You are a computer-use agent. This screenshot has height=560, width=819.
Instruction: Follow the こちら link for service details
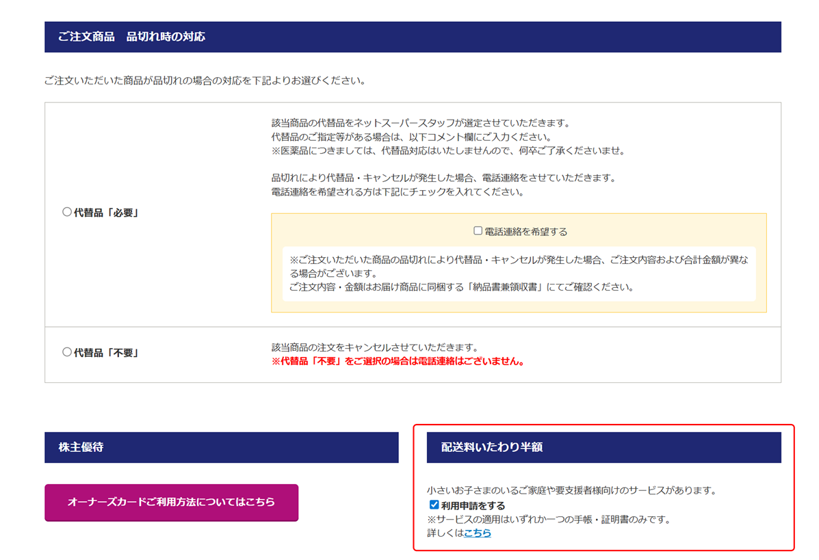[478, 533]
